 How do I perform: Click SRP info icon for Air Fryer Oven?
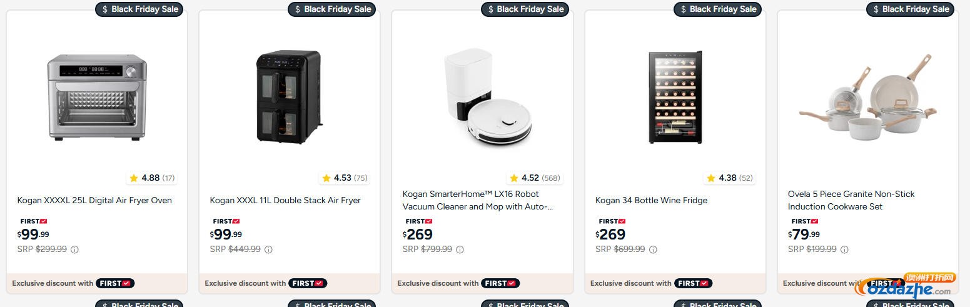74,249
